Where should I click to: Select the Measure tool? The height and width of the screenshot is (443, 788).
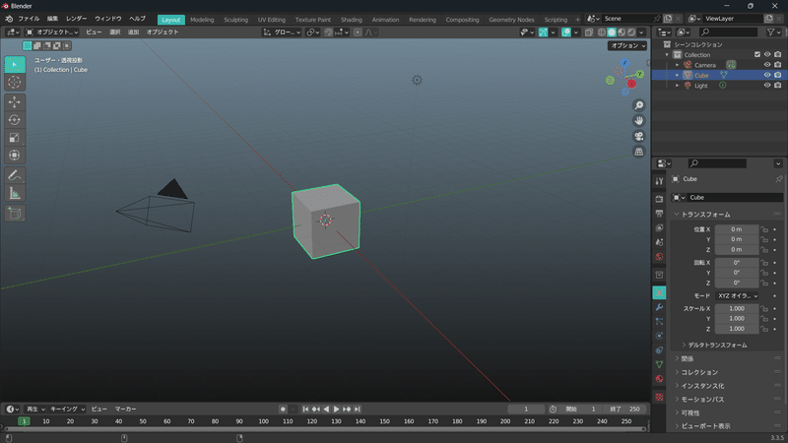coord(15,193)
